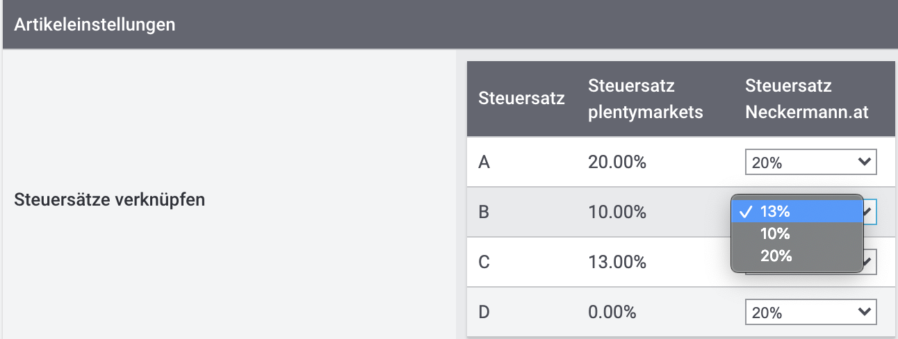This screenshot has height=339, width=898.
Task: Select the row labeled C
Action: [484, 262]
